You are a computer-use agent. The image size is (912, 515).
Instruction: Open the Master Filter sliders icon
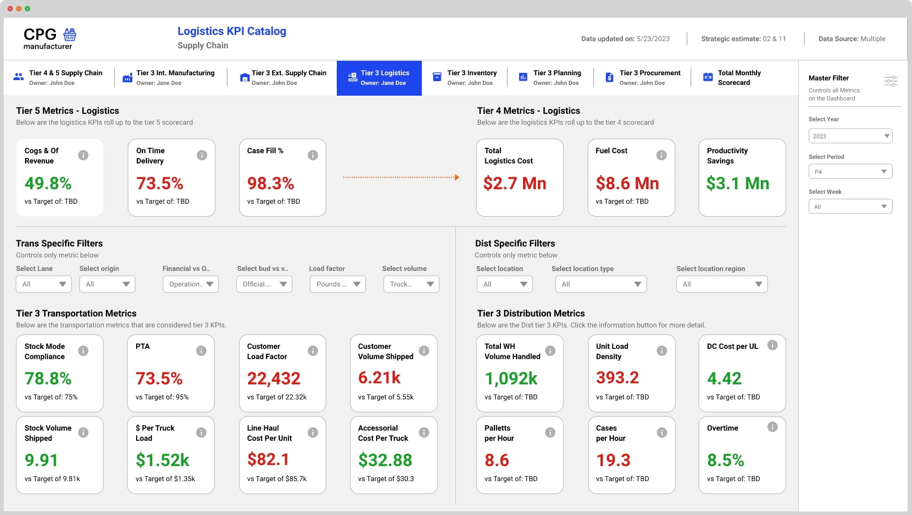[891, 81]
